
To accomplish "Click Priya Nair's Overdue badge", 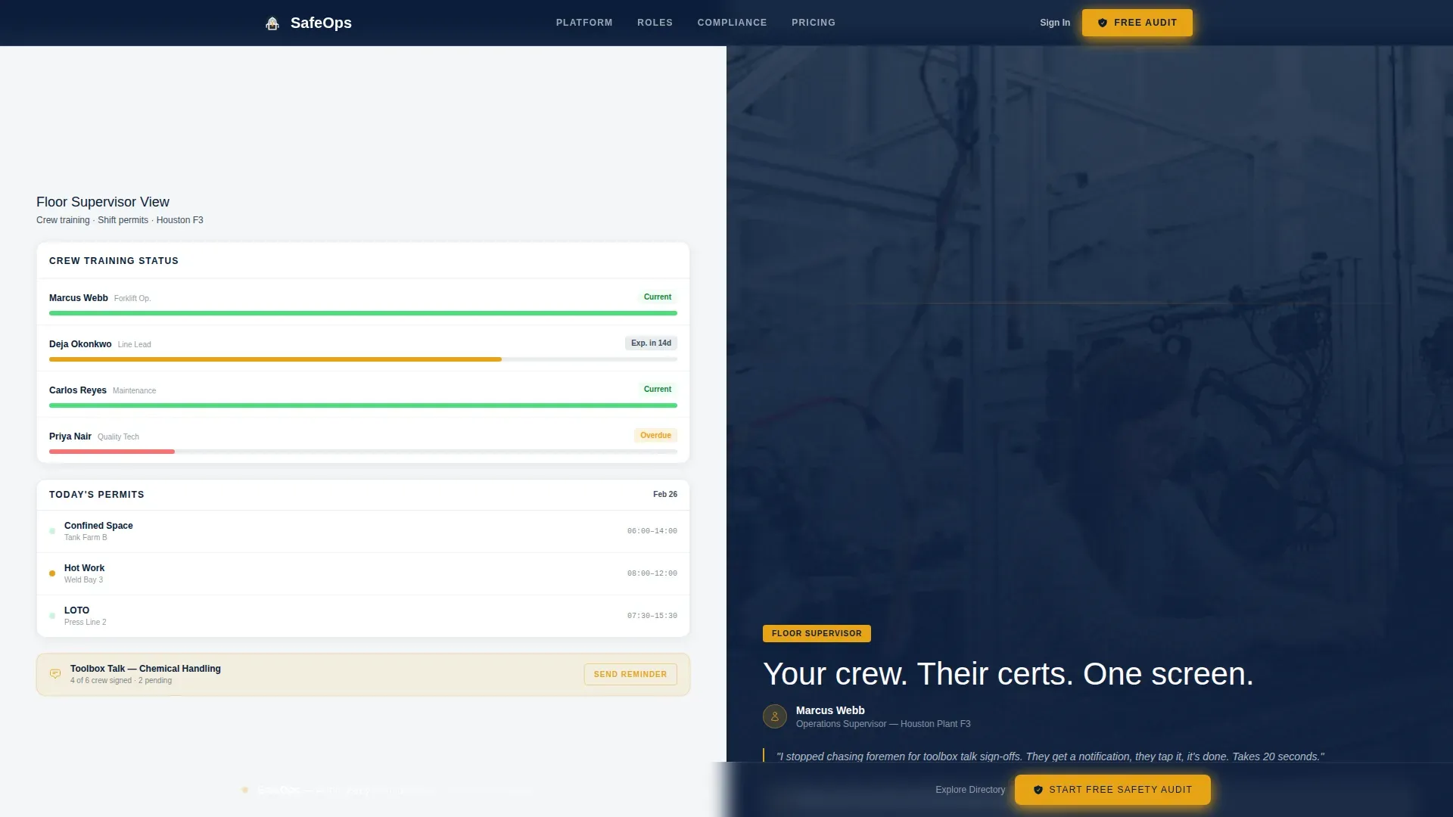I will (x=655, y=436).
